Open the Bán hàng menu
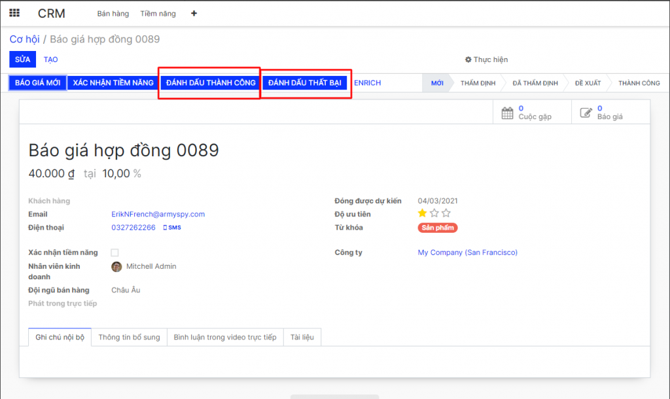Image resolution: width=670 pixels, height=399 pixels. (113, 14)
